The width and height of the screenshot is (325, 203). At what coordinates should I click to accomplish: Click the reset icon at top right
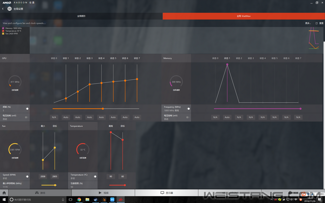click(x=317, y=23)
